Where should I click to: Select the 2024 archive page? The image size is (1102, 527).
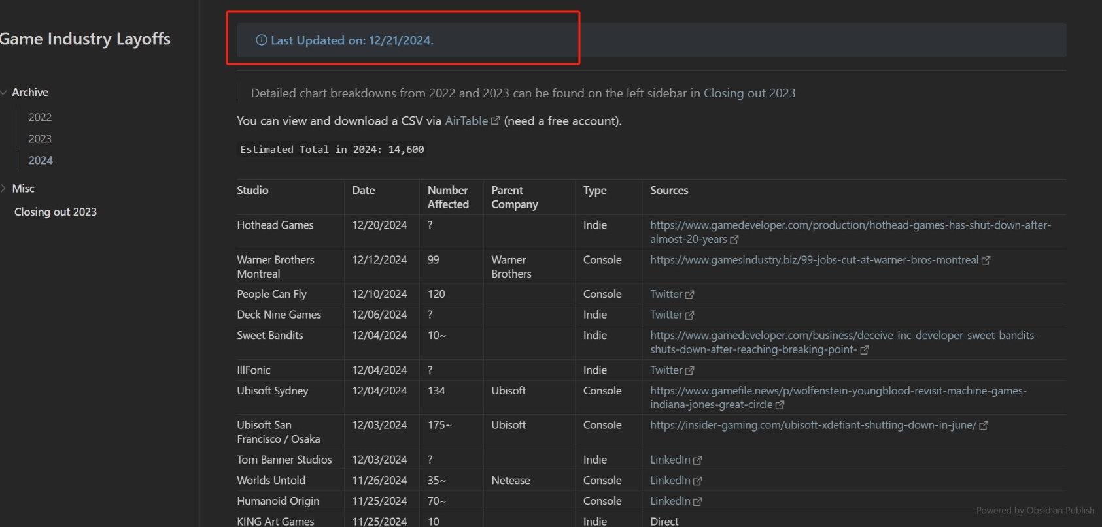[x=41, y=160]
